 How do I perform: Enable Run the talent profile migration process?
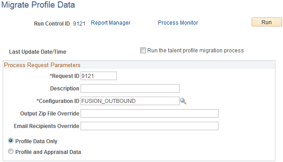(x=143, y=50)
